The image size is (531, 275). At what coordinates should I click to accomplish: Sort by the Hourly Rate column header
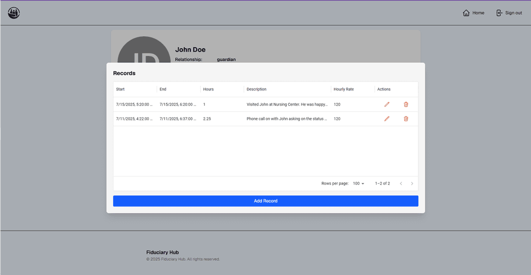pos(343,89)
